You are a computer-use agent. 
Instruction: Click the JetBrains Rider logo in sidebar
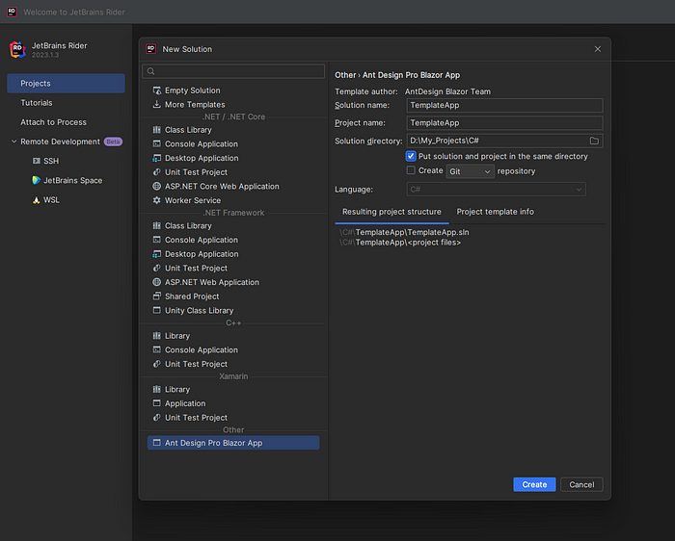[x=17, y=49]
